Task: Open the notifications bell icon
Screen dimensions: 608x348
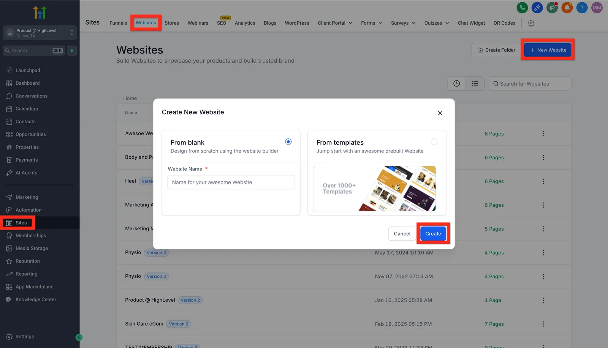Action: tap(567, 8)
